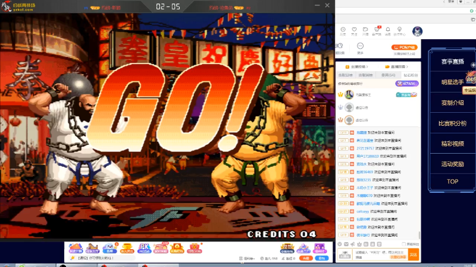
Task: Open the emoji smiley icon in chat toolbar
Action: click(340, 244)
